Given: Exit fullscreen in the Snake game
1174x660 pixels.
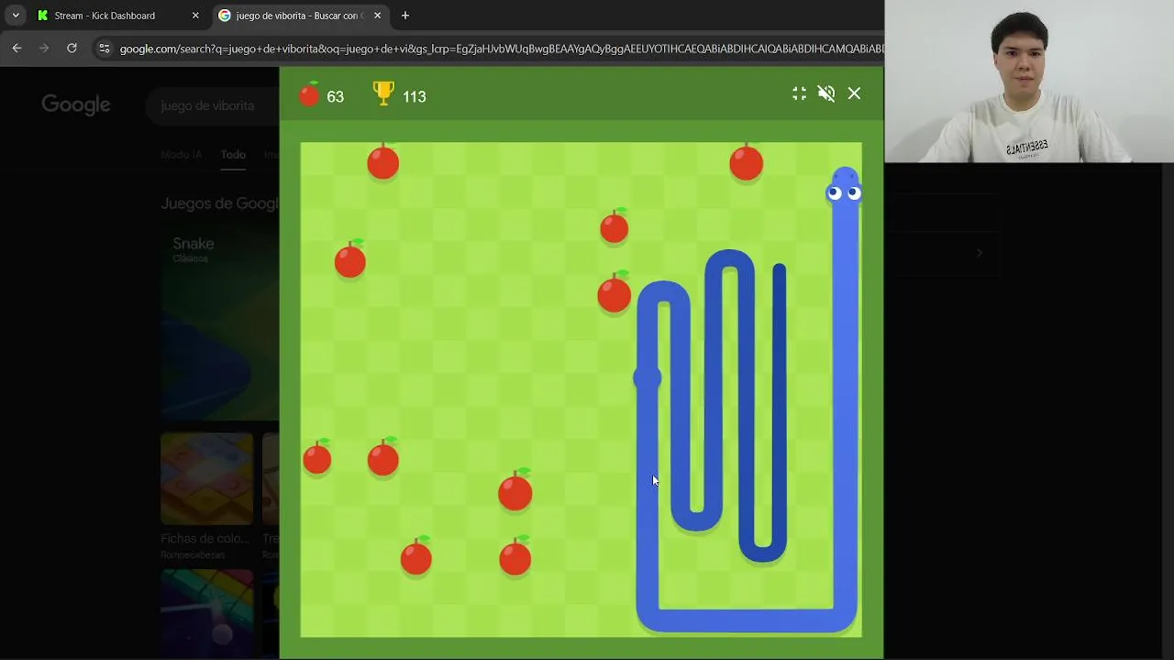Looking at the screenshot, I should point(799,93).
